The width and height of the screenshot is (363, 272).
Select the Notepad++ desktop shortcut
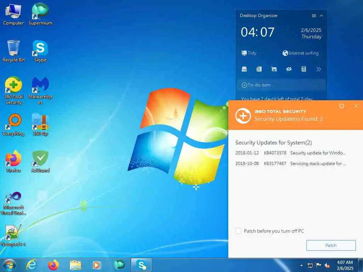13,236
